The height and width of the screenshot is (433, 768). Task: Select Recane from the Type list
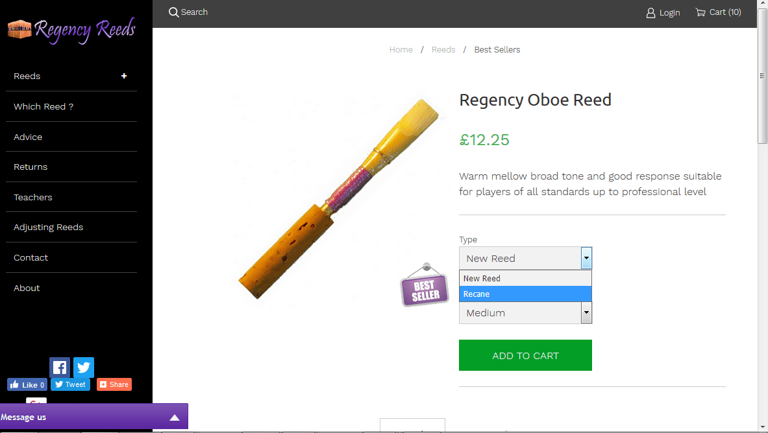coord(525,294)
